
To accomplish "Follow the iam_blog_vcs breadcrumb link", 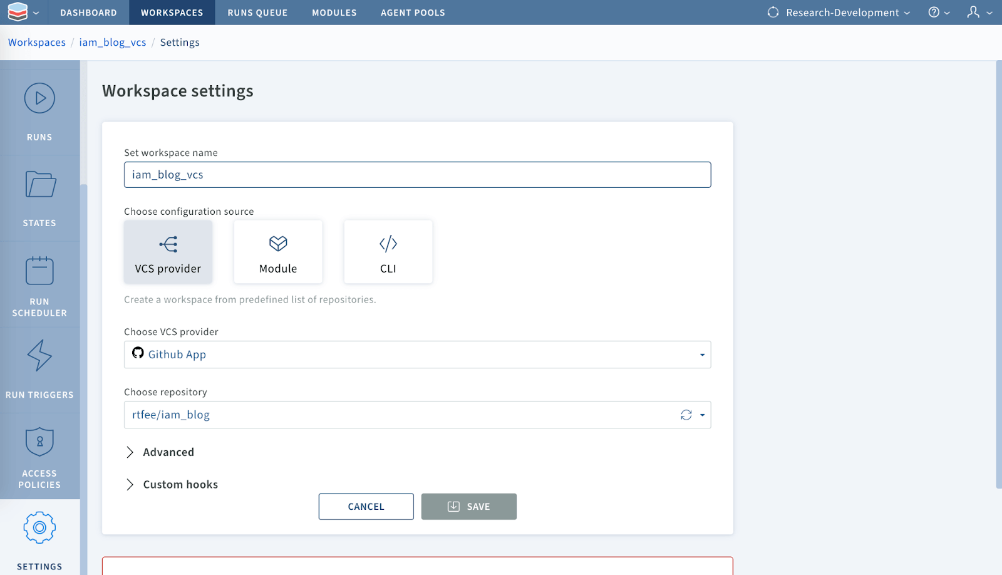I will pos(113,43).
